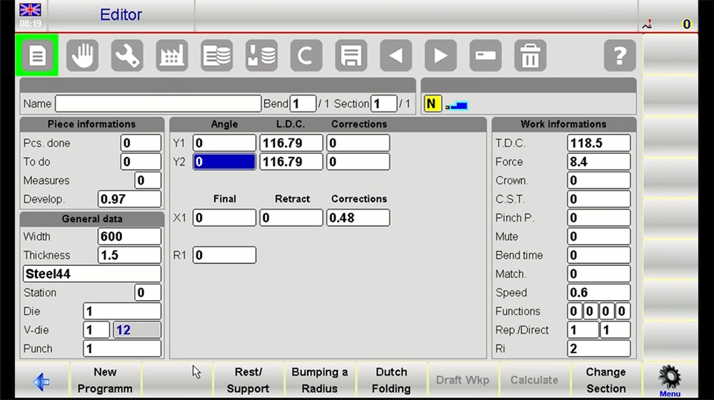Select the Dutch Folding option
This screenshot has height=400, width=714.
click(x=391, y=381)
